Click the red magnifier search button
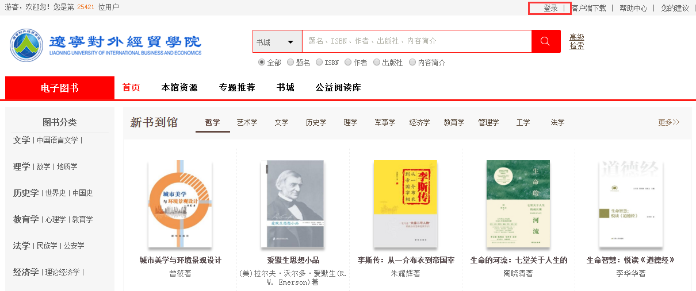The width and height of the screenshot is (696, 291). [546, 41]
